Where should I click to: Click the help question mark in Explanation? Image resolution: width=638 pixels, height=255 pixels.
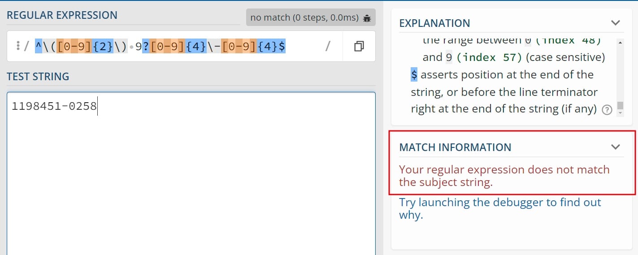607,110
